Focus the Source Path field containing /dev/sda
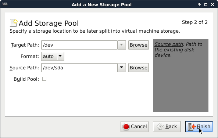218x138 pixels. (x=79, y=68)
